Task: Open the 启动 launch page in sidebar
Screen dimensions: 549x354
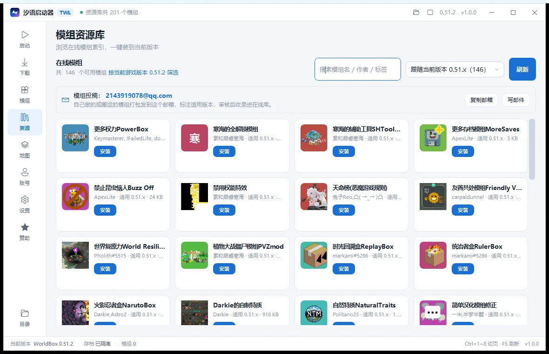Action: pos(25,39)
